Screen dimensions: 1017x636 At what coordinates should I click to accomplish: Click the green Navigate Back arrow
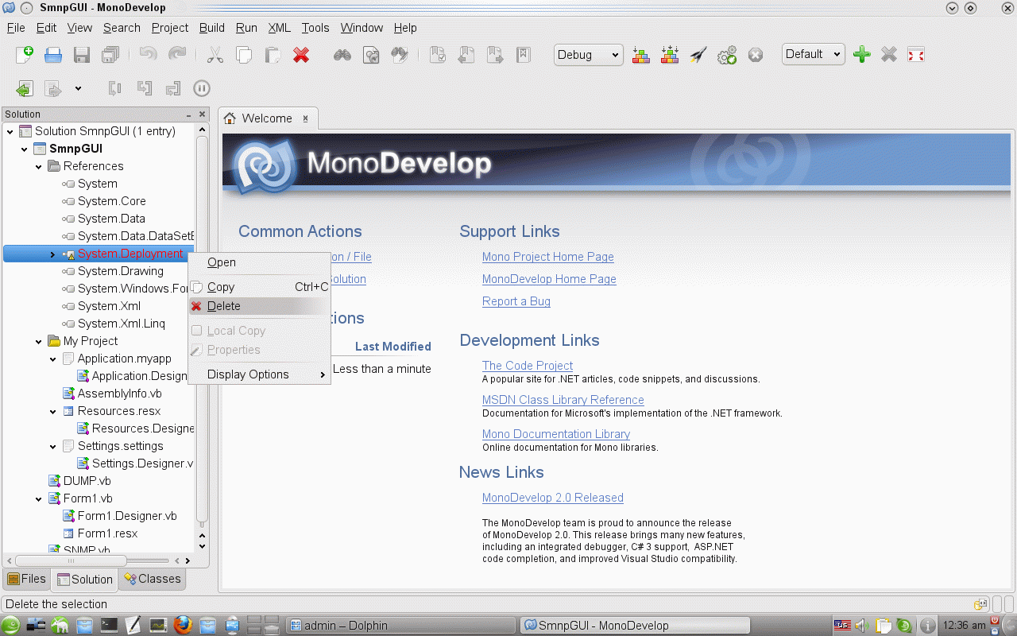(x=25, y=88)
